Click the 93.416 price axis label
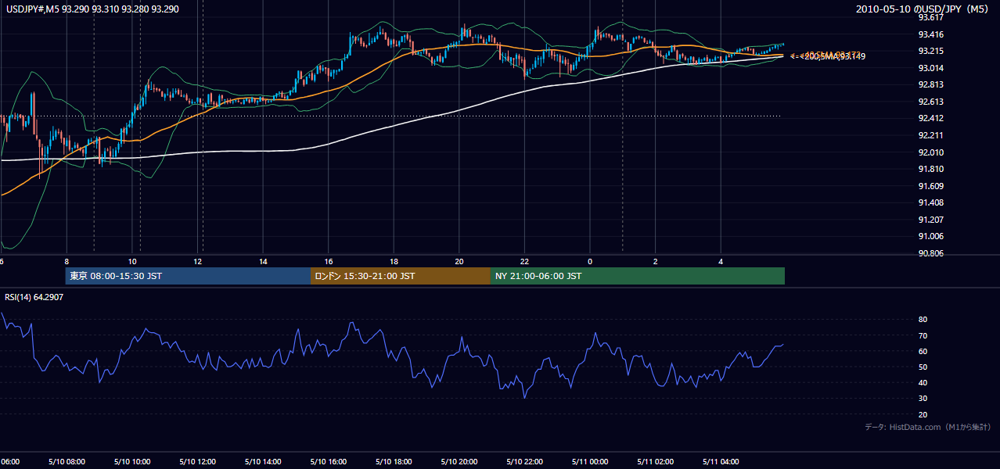This screenshot has width=1000, height=469. click(932, 34)
